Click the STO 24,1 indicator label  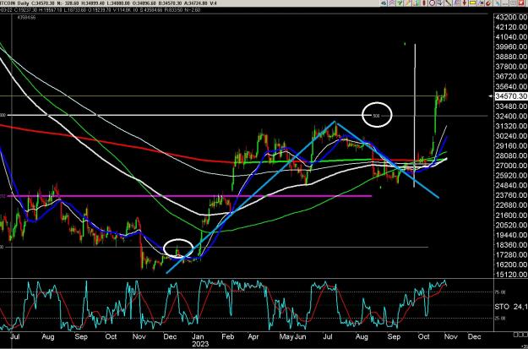pos(511,307)
